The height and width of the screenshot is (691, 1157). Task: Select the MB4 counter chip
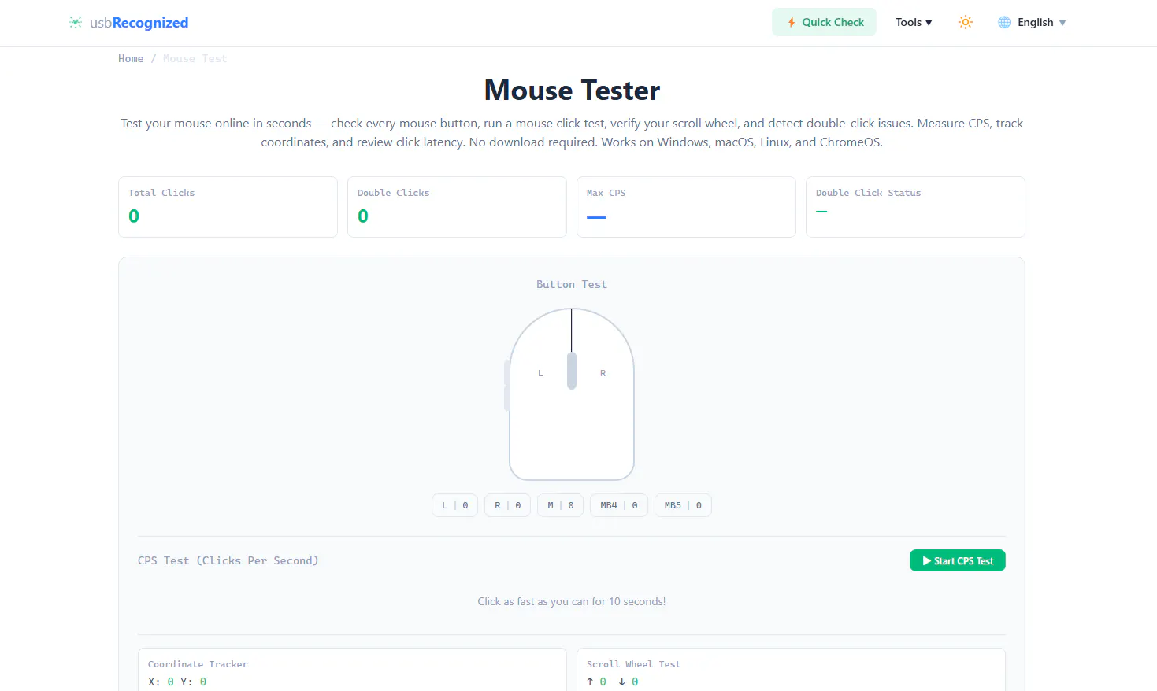[x=619, y=505]
